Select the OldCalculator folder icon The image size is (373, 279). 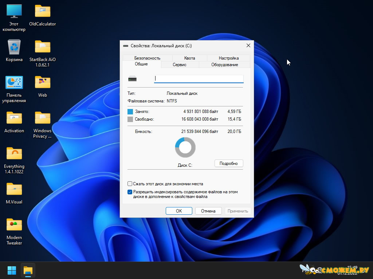tap(42, 15)
